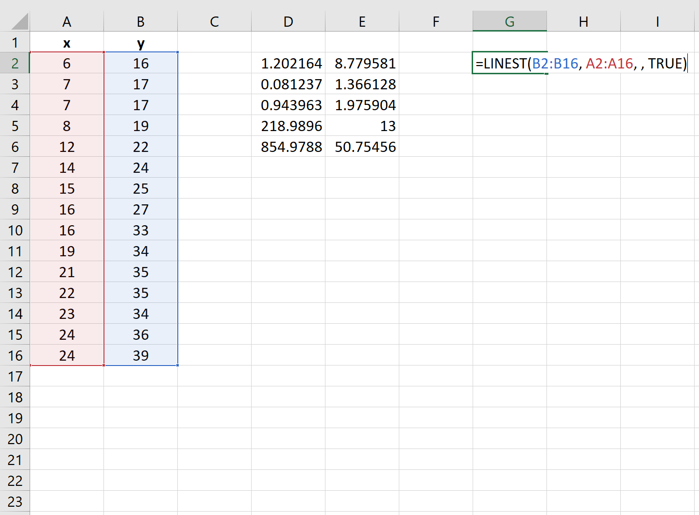Click cell B1 containing 'y'
Image resolution: width=699 pixels, height=515 pixels.
[x=141, y=42]
